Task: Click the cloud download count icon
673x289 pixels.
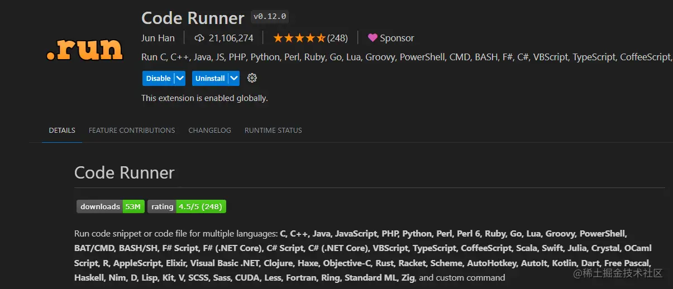Action: click(199, 38)
